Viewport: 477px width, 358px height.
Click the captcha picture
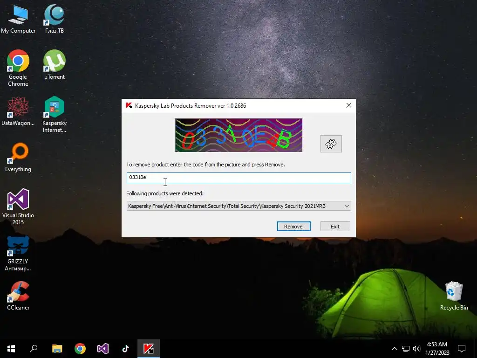[x=238, y=135]
